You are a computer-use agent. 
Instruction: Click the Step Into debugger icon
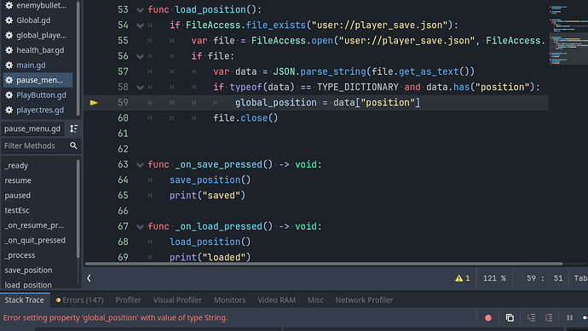point(531,318)
